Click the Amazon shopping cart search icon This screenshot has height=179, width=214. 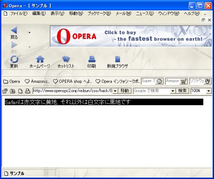183,81
